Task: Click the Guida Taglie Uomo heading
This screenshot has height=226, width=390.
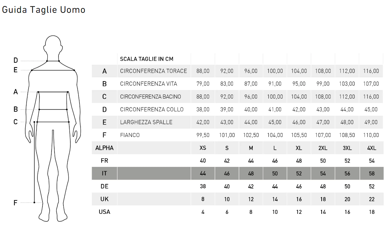Action: (43, 10)
